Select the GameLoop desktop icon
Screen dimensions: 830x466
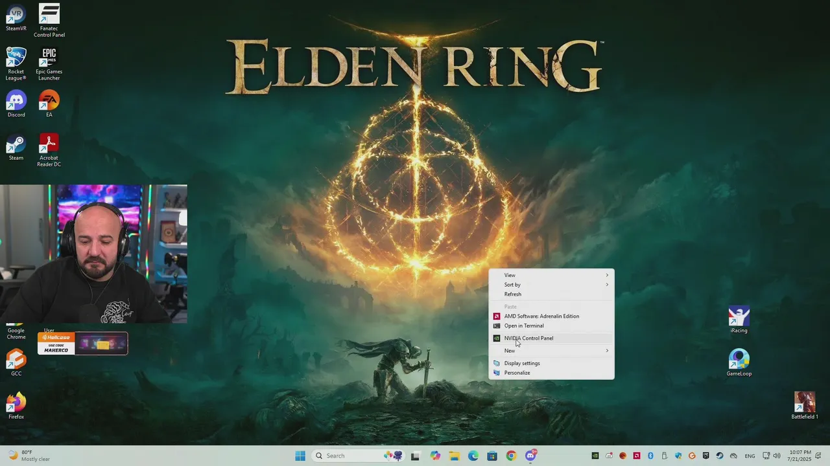click(x=739, y=362)
